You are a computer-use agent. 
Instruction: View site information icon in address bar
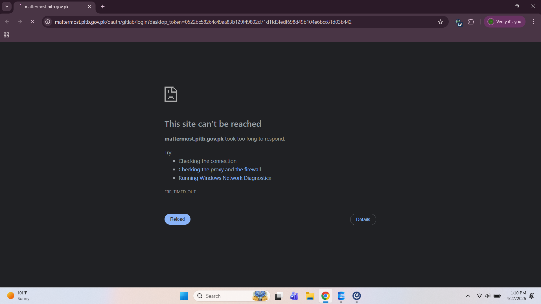48,22
